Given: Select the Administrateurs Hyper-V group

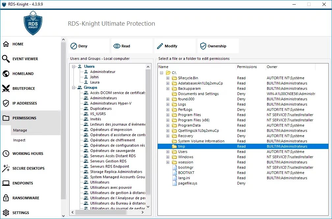Looking at the screenshot, I should coord(111,103).
